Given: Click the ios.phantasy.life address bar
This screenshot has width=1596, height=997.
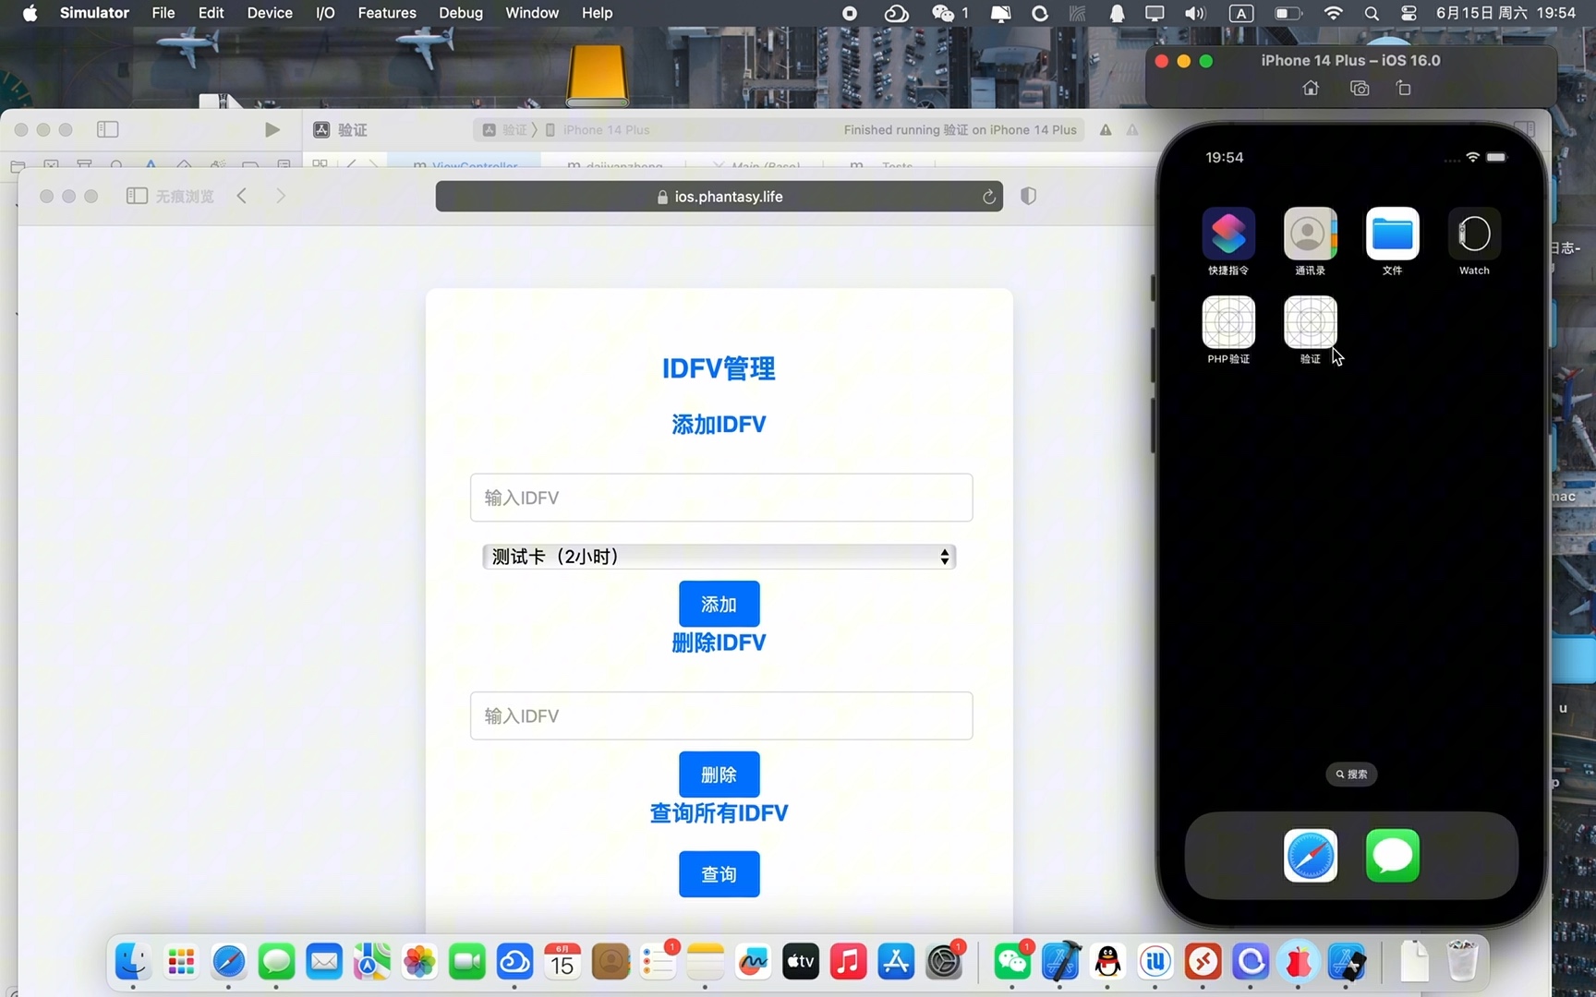Looking at the screenshot, I should tap(719, 197).
